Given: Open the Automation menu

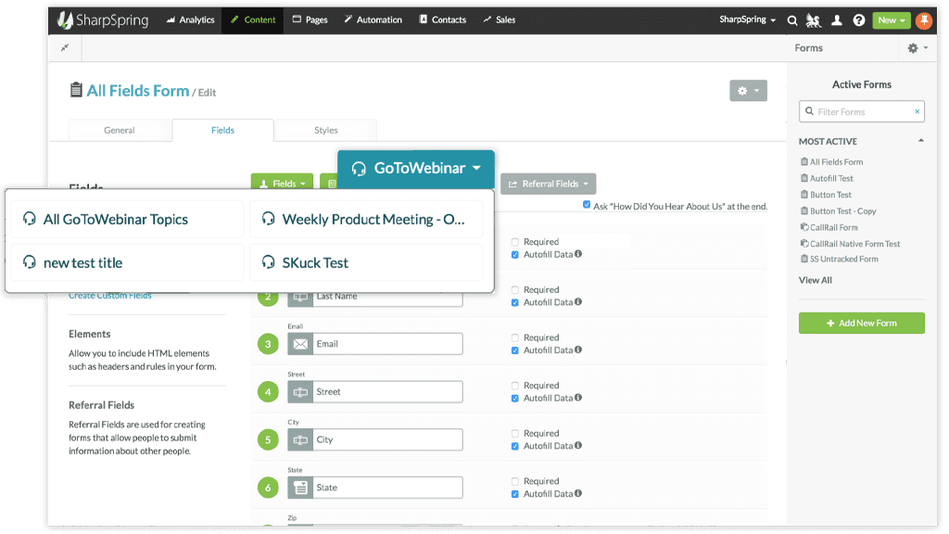Looking at the screenshot, I should pyautogui.click(x=373, y=20).
